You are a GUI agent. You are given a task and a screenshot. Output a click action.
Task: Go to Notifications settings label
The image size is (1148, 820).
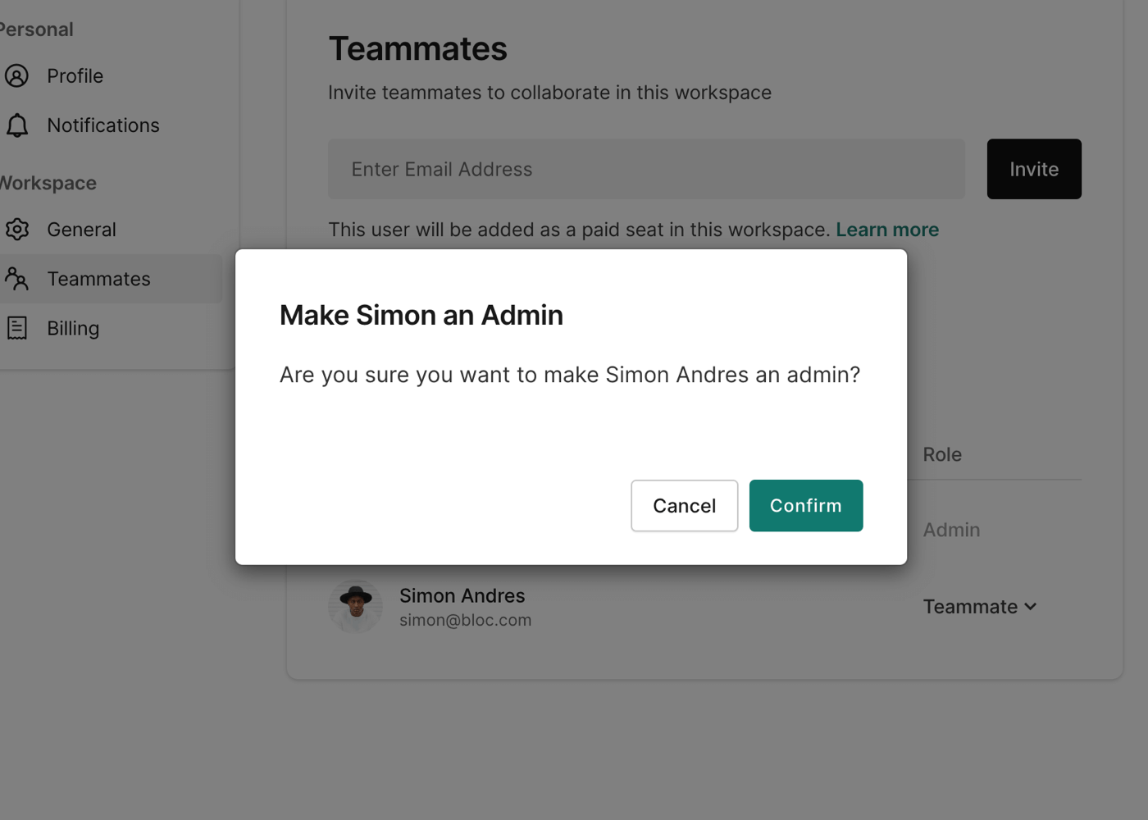103,125
